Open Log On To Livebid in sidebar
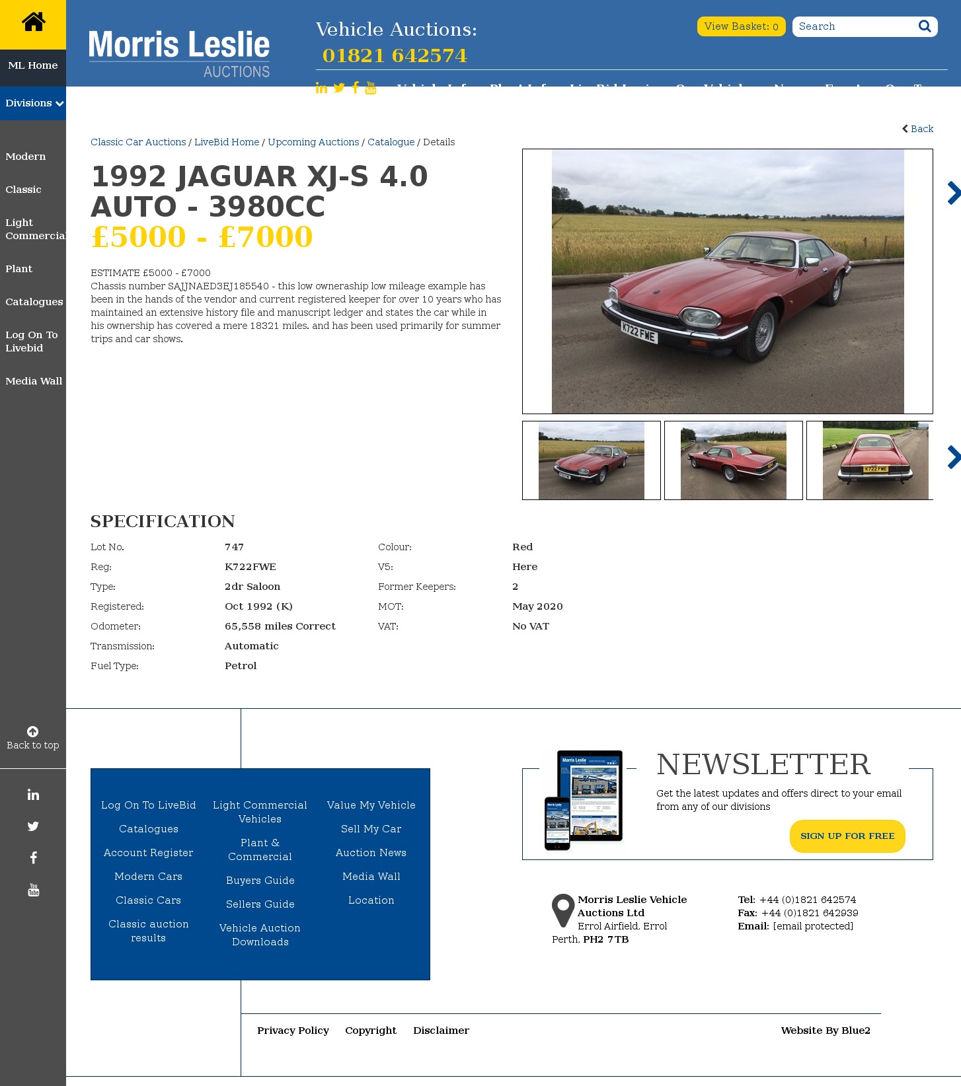Screen dimensions: 961x1086 [x=32, y=342]
